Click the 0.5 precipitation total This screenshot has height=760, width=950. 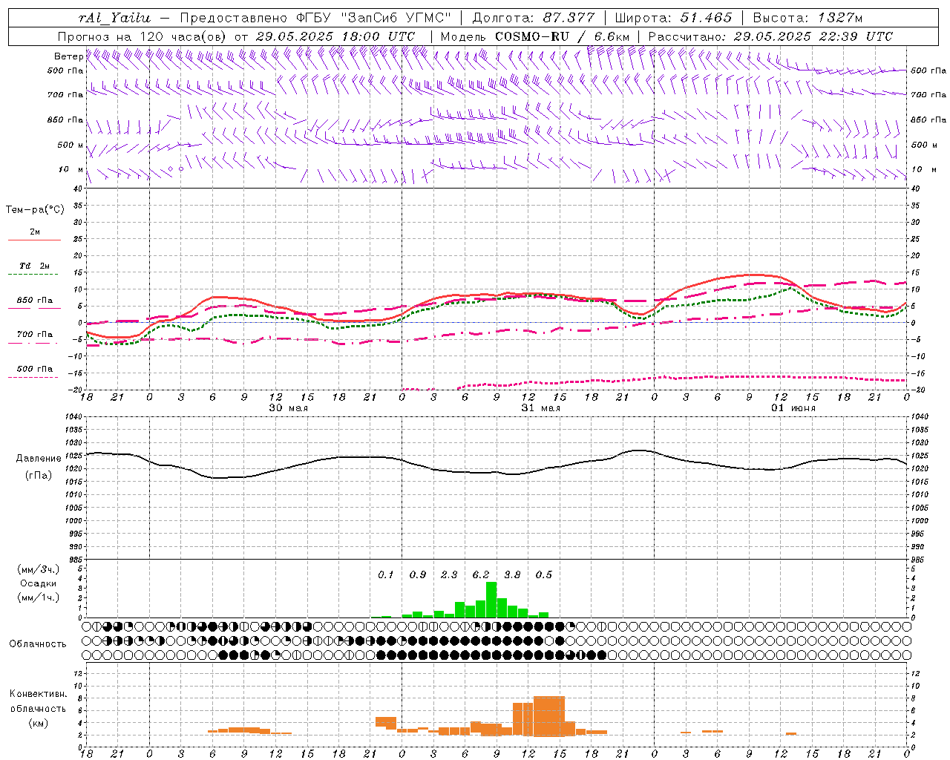pyautogui.click(x=544, y=574)
